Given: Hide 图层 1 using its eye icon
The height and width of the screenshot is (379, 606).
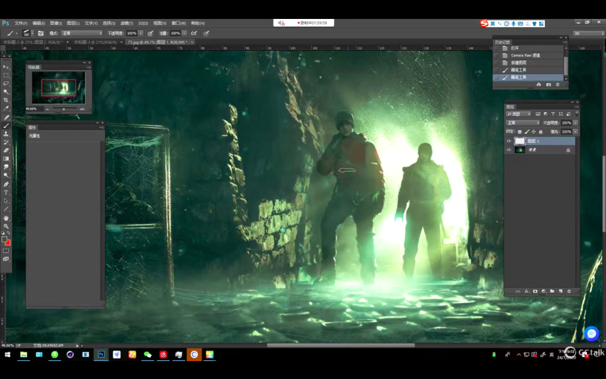Looking at the screenshot, I should [508, 142].
